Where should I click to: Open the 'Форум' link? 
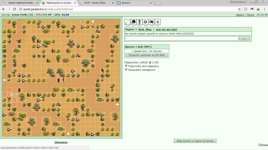(x=240, y=15)
